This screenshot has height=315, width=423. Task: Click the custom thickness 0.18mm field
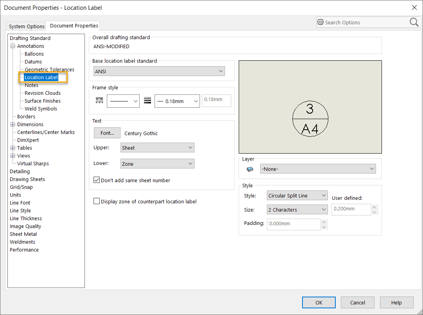(217, 101)
